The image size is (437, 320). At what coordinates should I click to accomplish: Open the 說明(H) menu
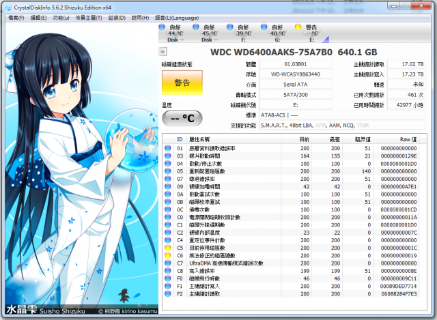140,18
